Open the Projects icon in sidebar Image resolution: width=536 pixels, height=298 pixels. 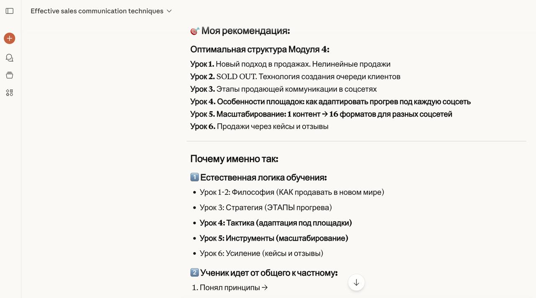tap(10, 75)
